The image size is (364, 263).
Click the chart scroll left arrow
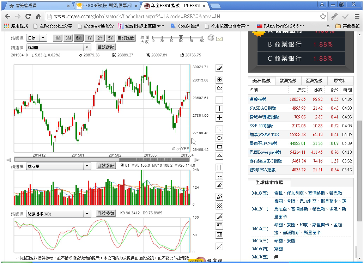click(x=8, y=160)
